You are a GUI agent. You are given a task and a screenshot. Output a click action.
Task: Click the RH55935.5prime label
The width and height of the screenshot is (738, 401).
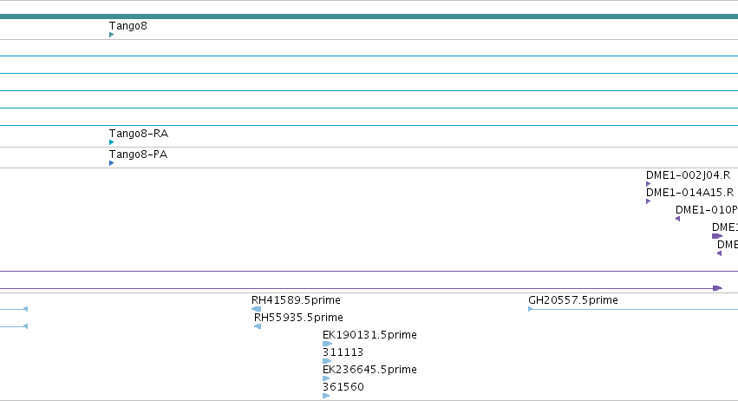coord(298,318)
